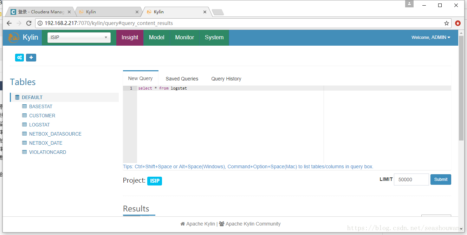Open the Monitor menu

[x=184, y=38]
